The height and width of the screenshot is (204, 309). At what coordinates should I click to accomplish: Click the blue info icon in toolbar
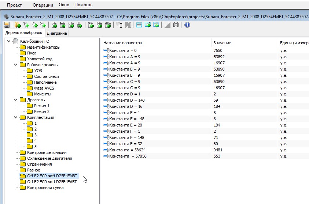(x=187, y=25)
